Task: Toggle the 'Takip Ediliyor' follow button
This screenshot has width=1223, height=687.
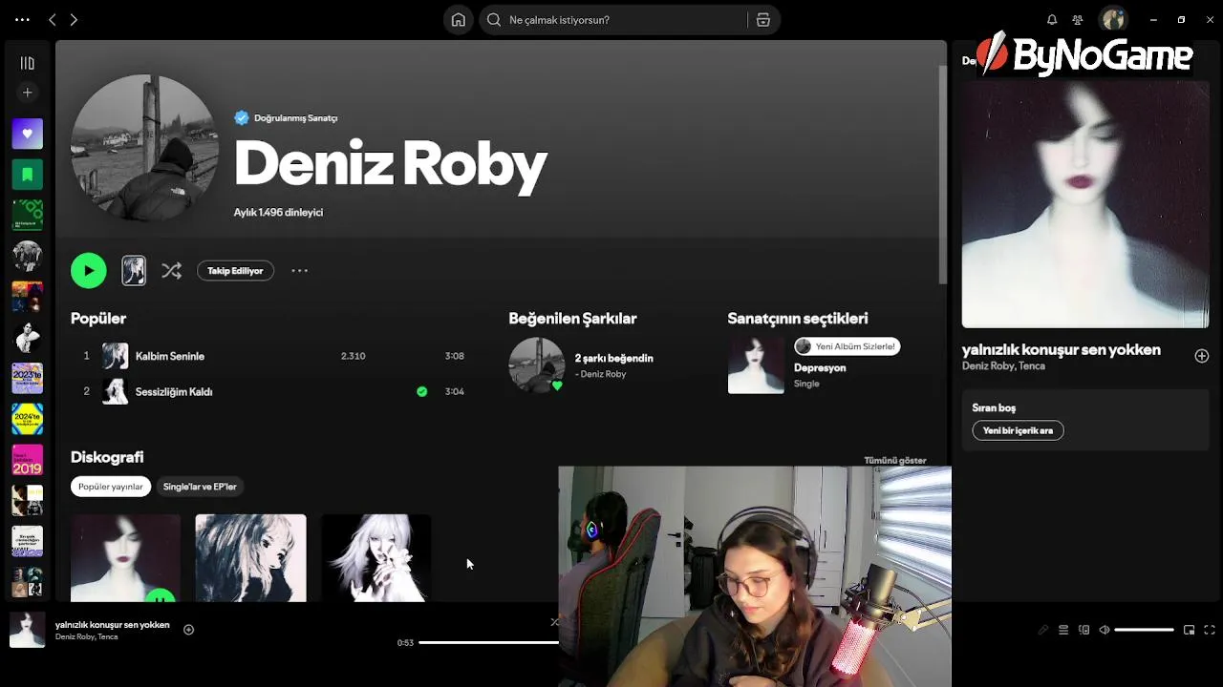Action: (235, 271)
